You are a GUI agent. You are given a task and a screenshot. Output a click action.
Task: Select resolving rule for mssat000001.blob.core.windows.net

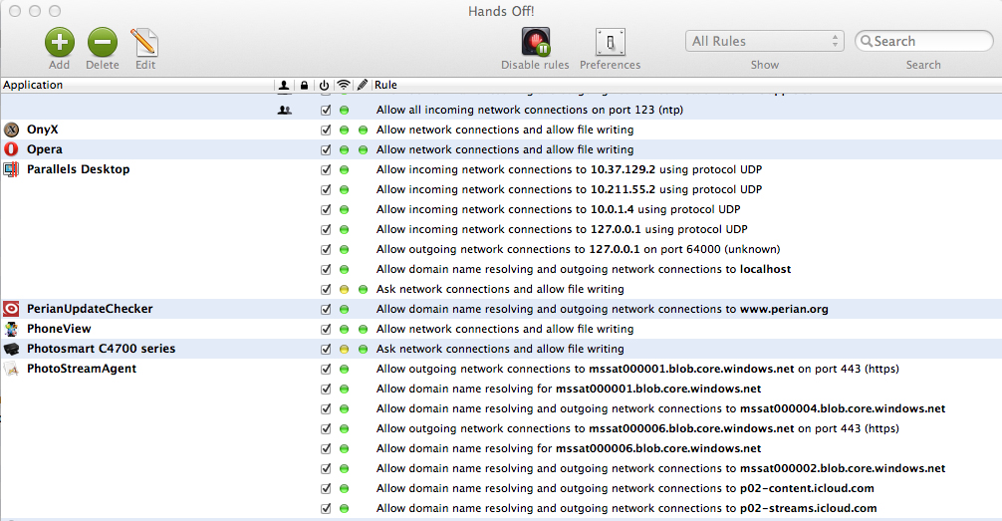[569, 389]
